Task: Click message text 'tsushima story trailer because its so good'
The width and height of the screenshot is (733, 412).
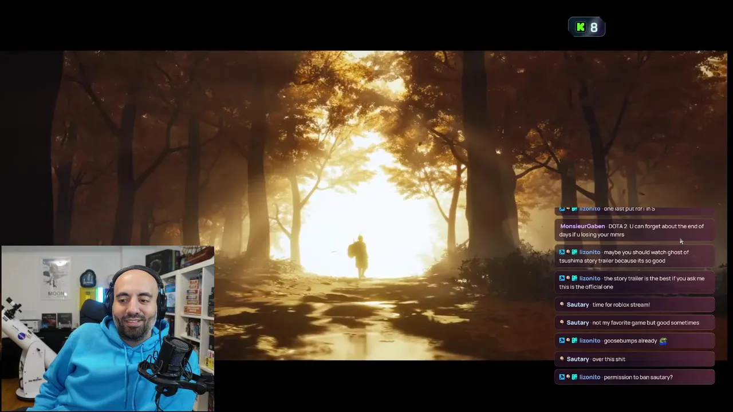Action: pyautogui.click(x=612, y=260)
